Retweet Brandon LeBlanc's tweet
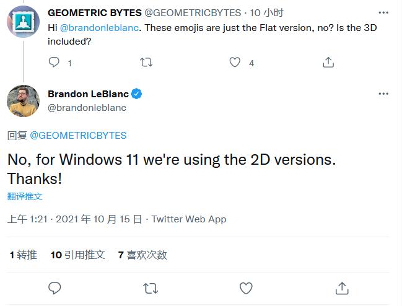402x306 pixels. tap(150, 288)
